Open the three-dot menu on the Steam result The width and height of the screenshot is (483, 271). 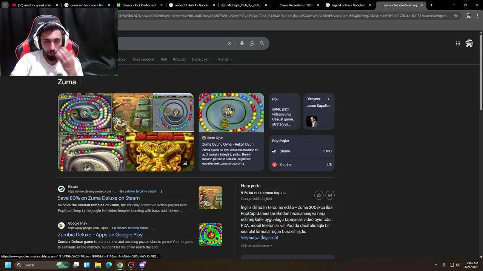(x=162, y=192)
